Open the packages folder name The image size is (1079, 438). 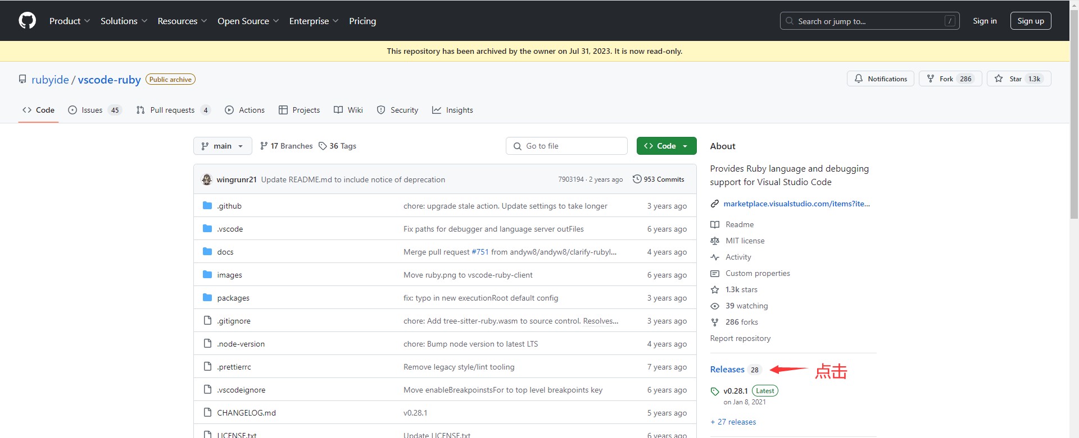point(233,298)
